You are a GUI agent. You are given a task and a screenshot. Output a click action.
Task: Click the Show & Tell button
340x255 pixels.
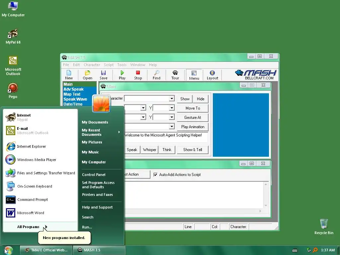point(193,150)
